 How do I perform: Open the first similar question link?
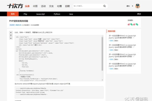pos(122,37)
